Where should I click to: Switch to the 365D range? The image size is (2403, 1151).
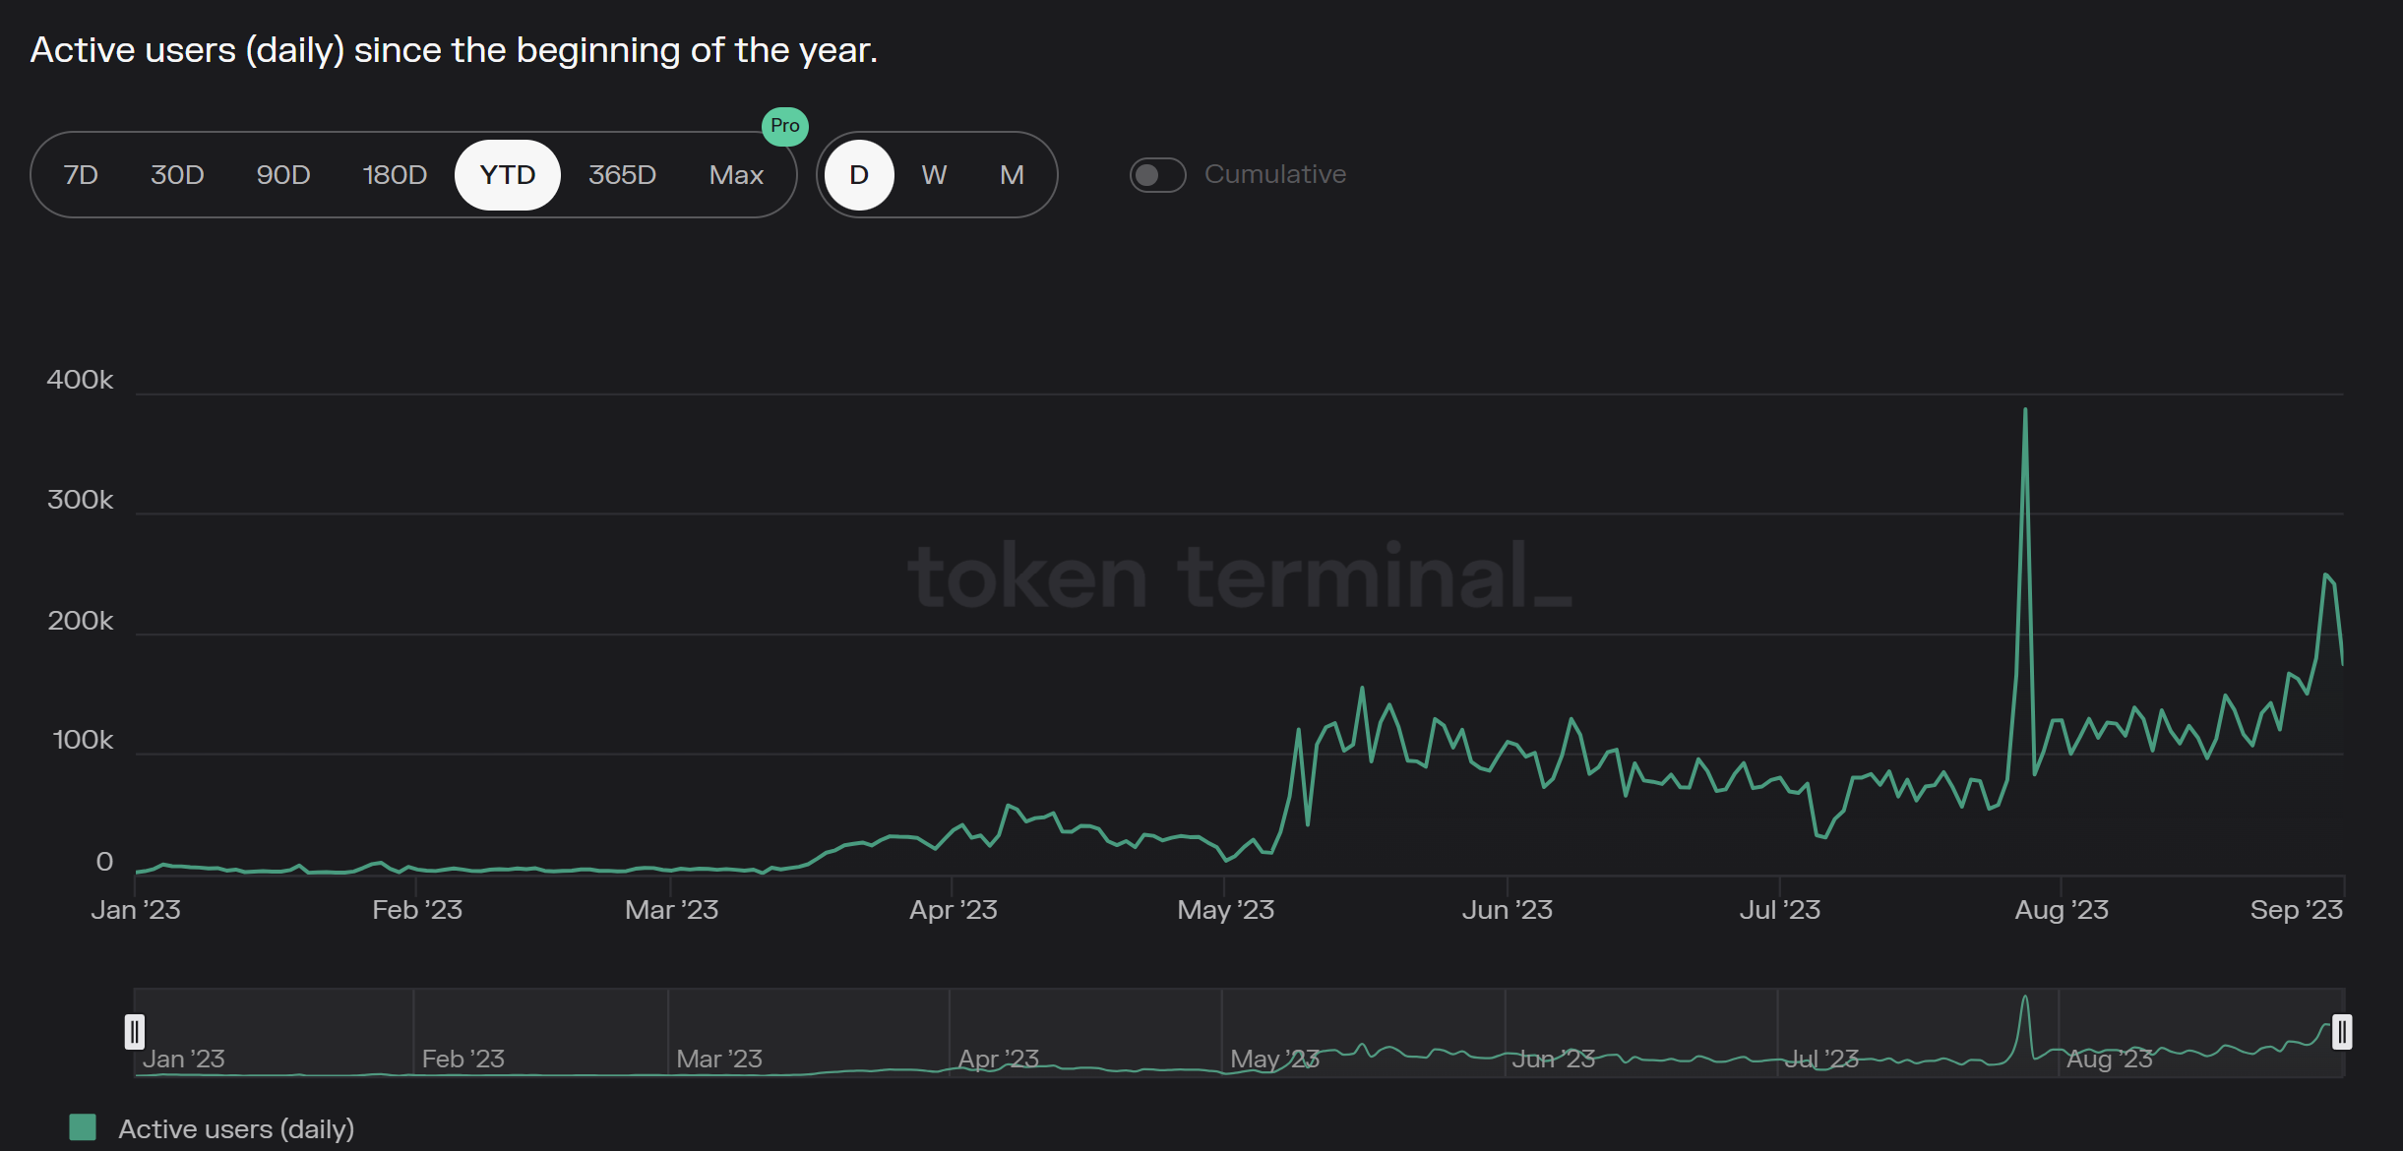coord(622,175)
